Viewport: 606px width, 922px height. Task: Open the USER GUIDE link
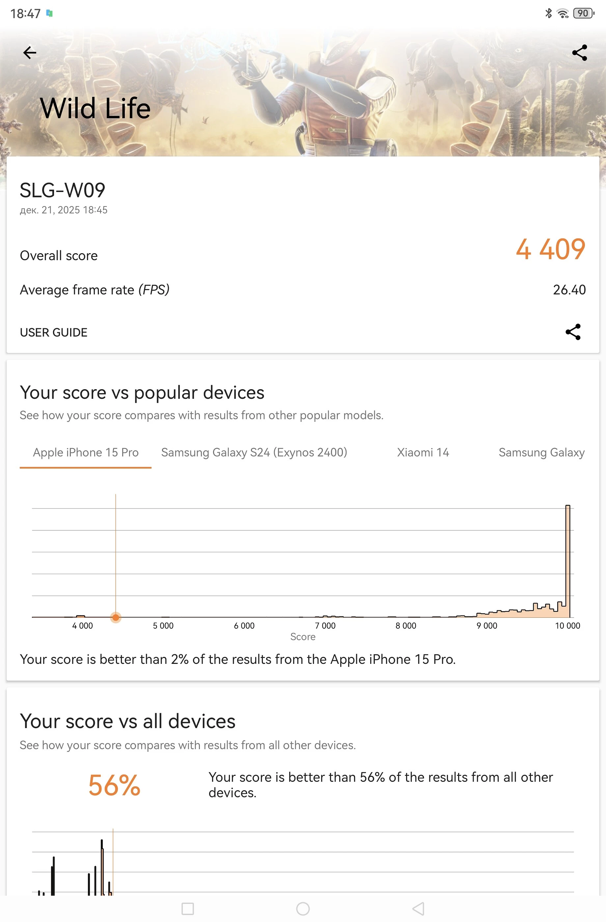(x=53, y=332)
